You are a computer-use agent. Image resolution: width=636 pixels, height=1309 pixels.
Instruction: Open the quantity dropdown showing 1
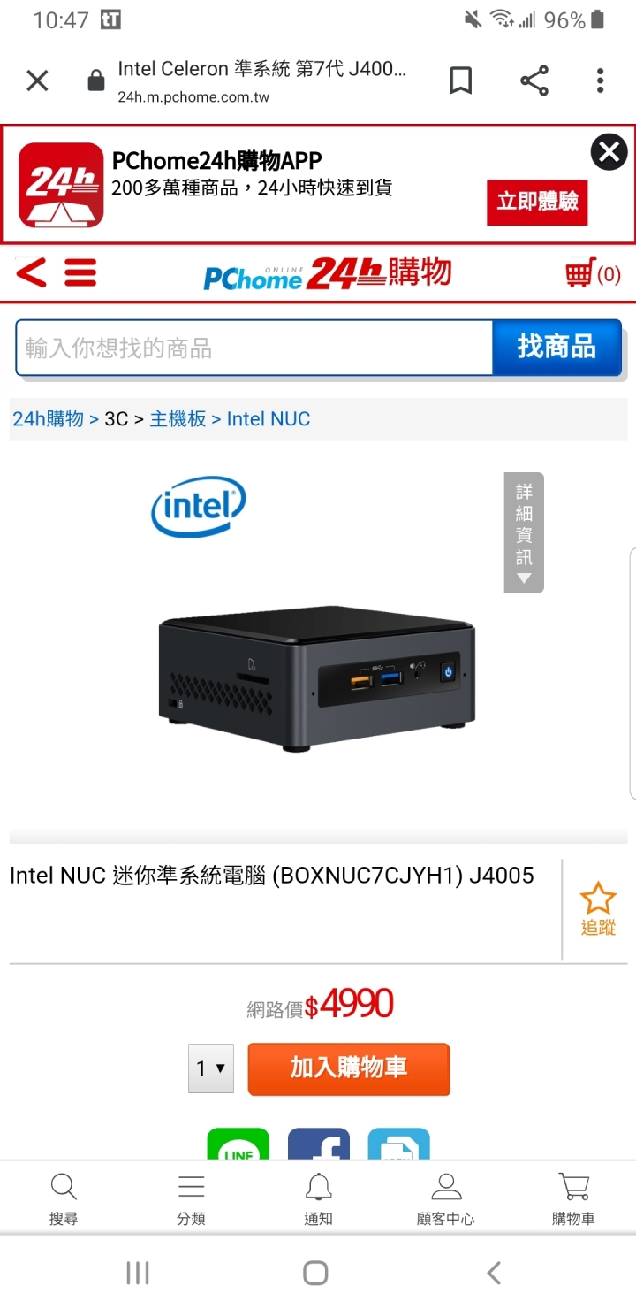click(211, 1068)
